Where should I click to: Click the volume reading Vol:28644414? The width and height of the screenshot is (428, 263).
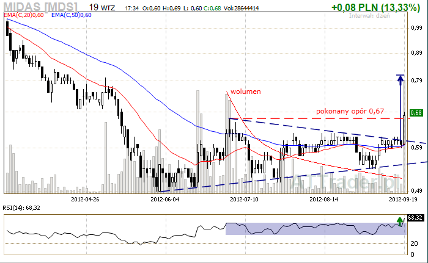[x=242, y=9]
